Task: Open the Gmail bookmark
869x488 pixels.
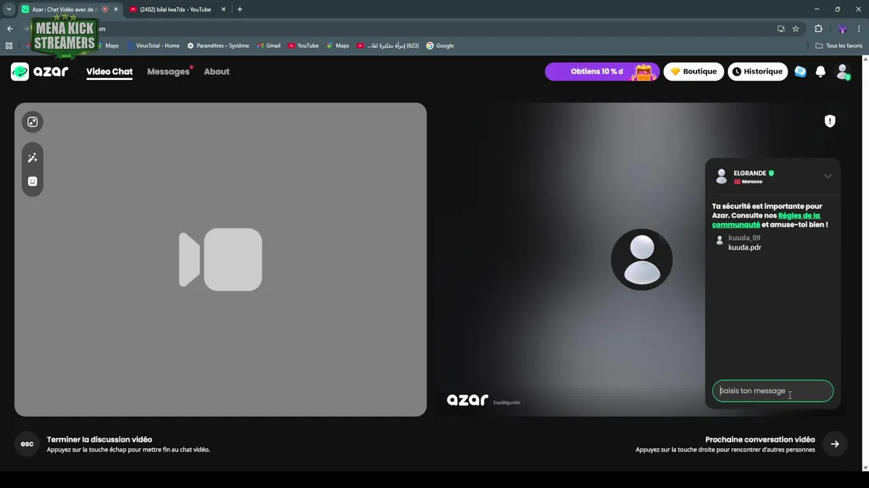Action: coord(269,45)
